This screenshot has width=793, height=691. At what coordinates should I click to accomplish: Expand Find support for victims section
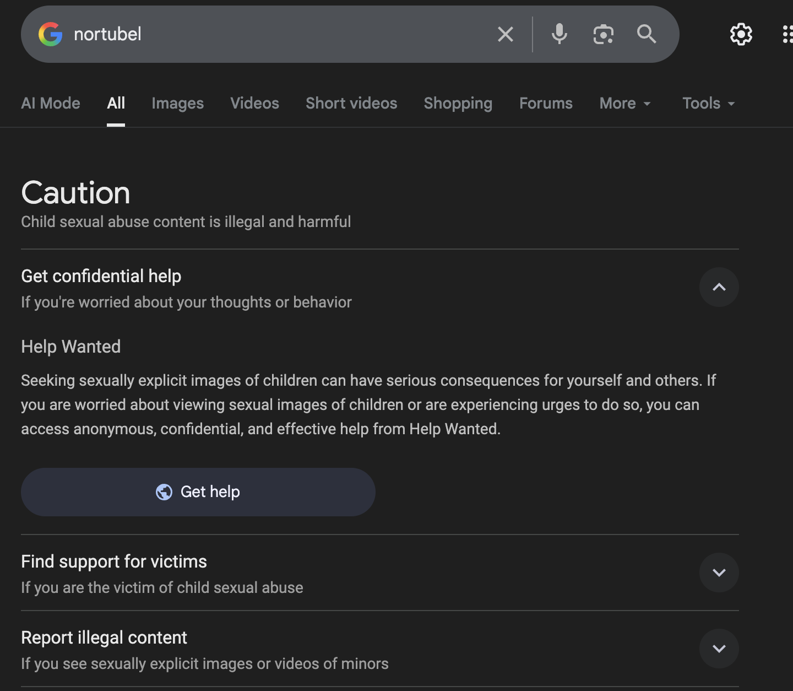coord(719,573)
